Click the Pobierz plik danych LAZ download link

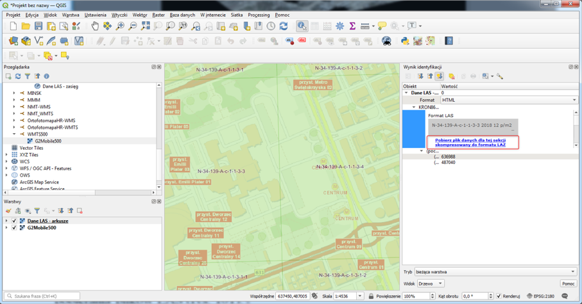pyautogui.click(x=470, y=143)
